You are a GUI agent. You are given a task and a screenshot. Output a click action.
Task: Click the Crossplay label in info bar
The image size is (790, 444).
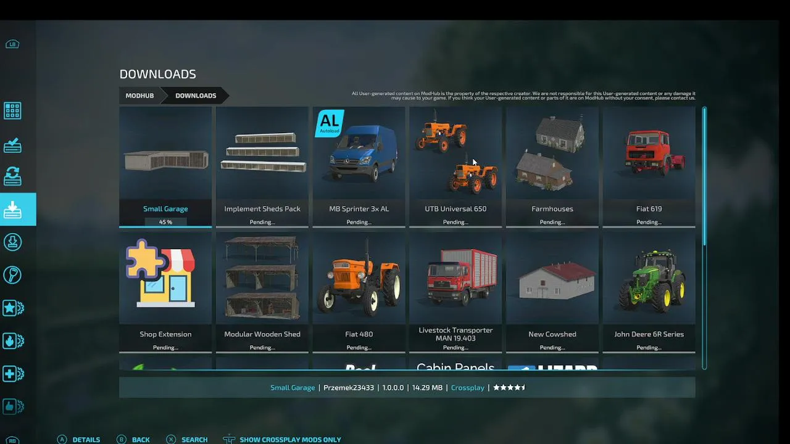click(x=468, y=388)
